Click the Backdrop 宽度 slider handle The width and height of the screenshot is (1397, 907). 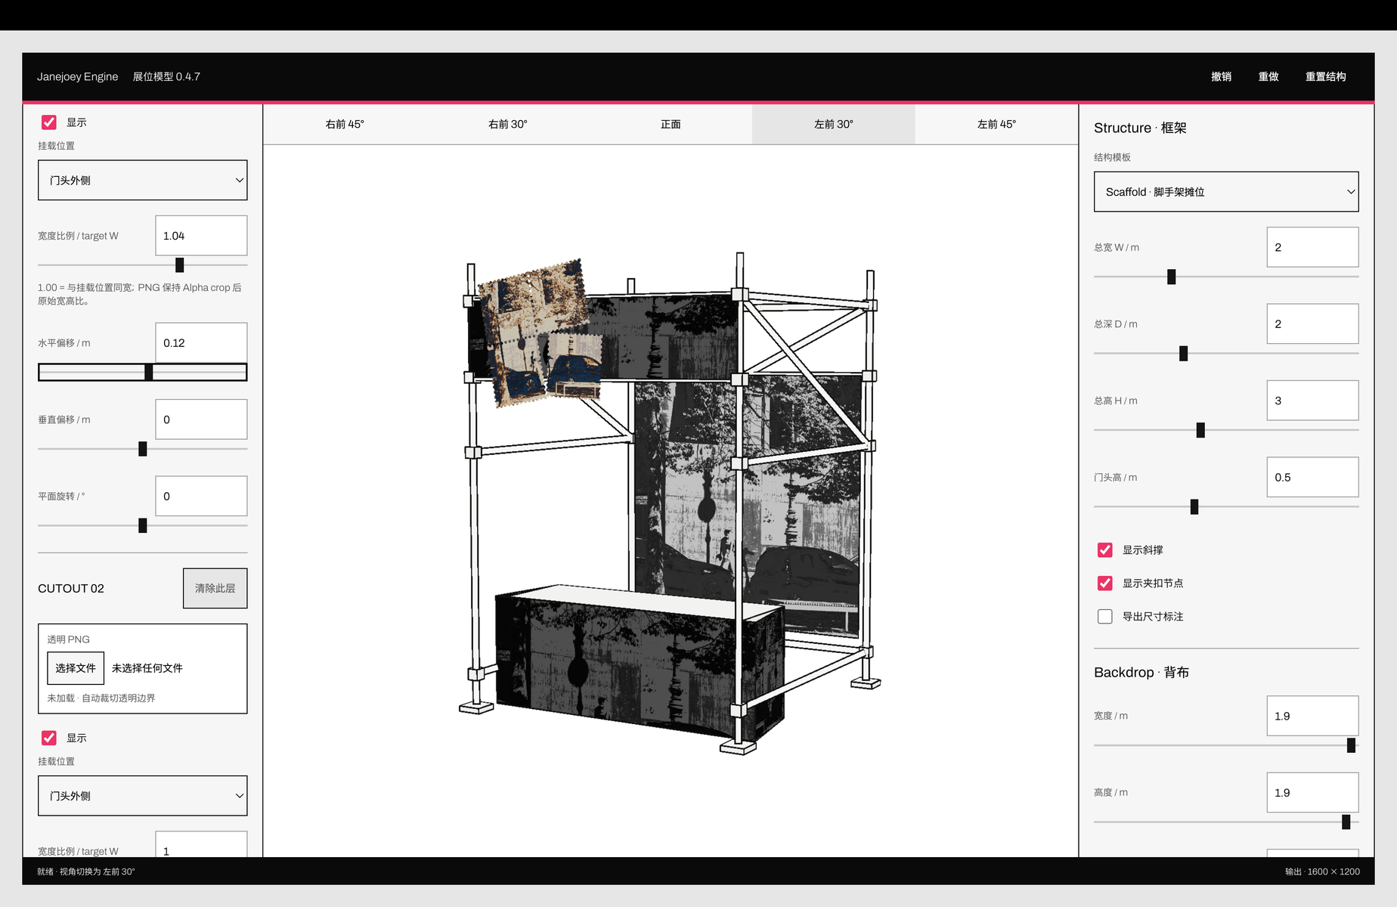coord(1351,746)
